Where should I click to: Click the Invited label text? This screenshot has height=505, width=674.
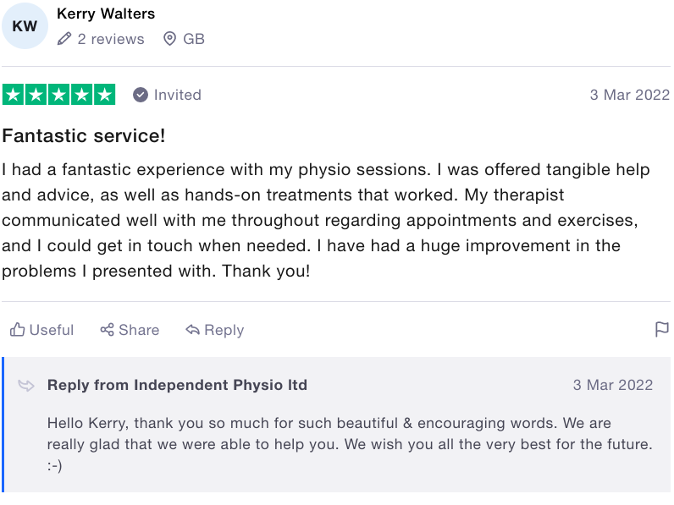coord(178,95)
